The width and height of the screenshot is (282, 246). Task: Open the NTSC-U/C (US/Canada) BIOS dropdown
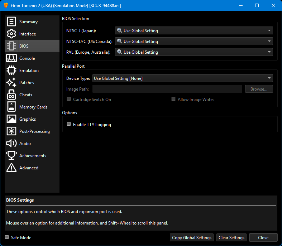pos(193,42)
